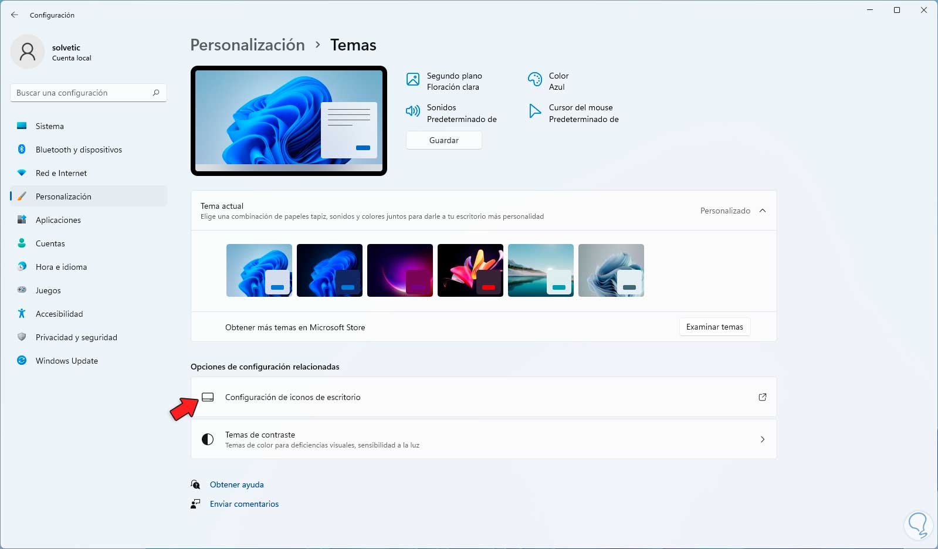
Task: Open Segundo plano Floración clara setting
Action: click(x=445, y=81)
